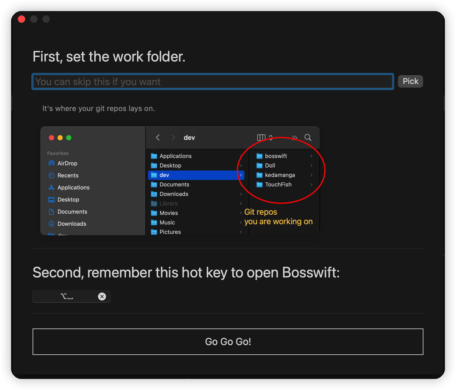The width and height of the screenshot is (456, 390).
Task: Click the Finder git repos example image
Action: [180, 181]
